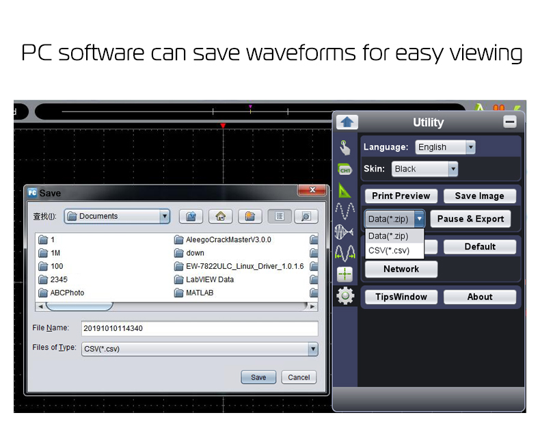Expand the Language dropdown
The width and height of the screenshot is (540, 439).
pos(470,147)
